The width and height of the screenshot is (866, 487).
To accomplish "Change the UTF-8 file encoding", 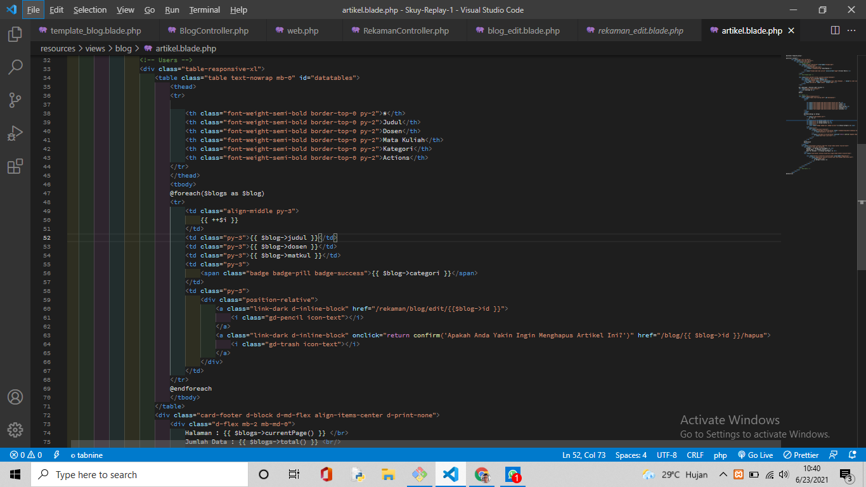I will click(666, 455).
